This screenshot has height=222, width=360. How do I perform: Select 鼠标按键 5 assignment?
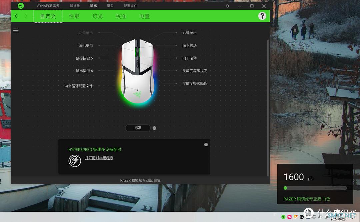tap(84, 58)
